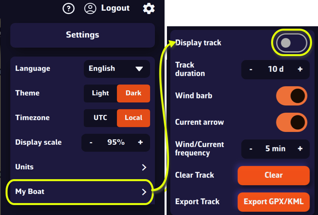The height and width of the screenshot is (215, 318).
Task: Switch timezone to UTC
Action: [x=100, y=118]
